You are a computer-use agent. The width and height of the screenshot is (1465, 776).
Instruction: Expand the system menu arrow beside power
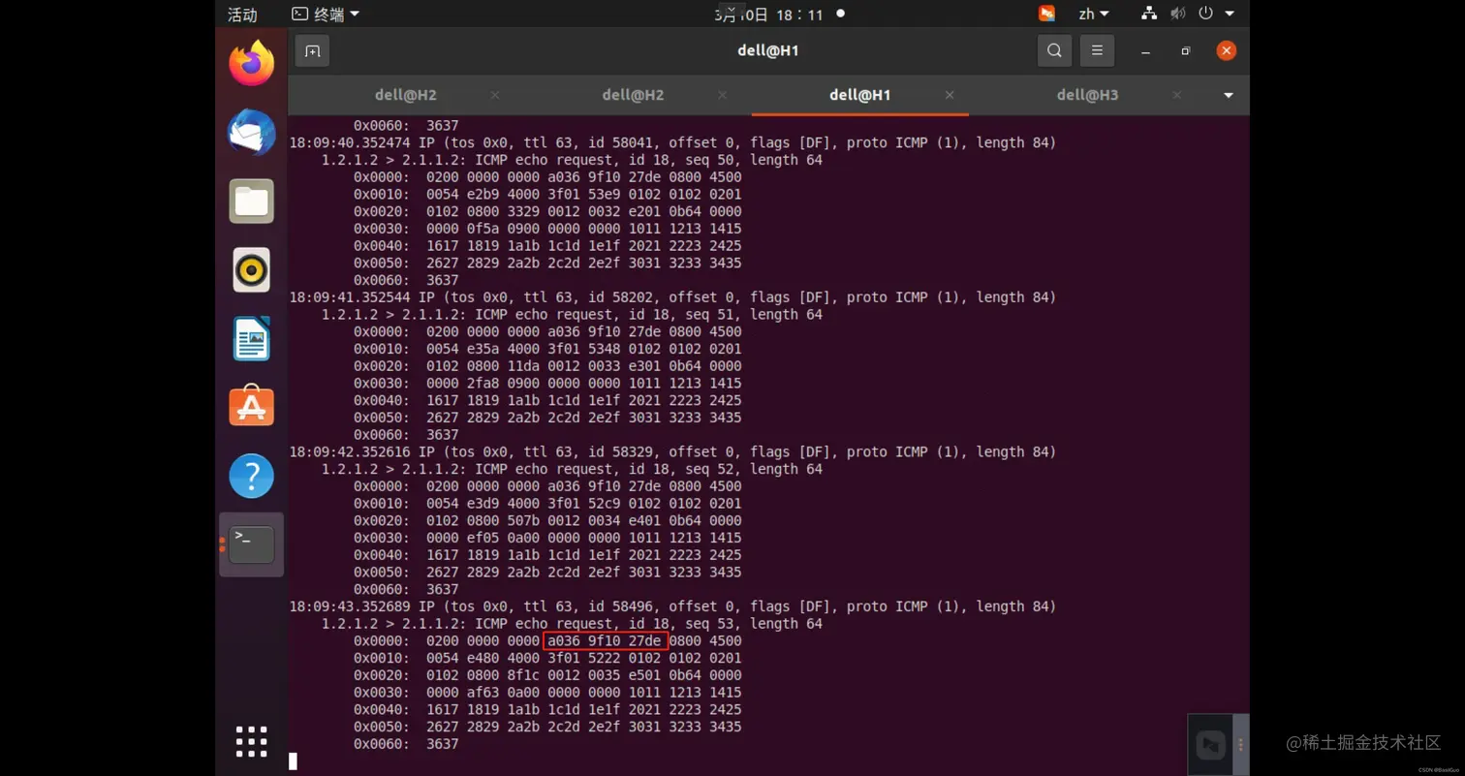coord(1230,14)
